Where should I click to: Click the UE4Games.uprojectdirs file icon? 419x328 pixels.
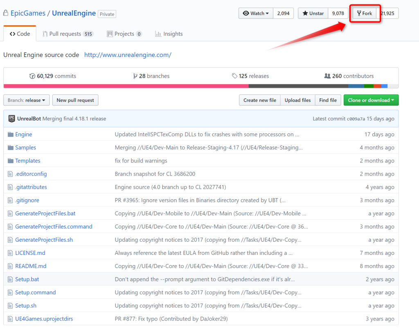coord(10,319)
